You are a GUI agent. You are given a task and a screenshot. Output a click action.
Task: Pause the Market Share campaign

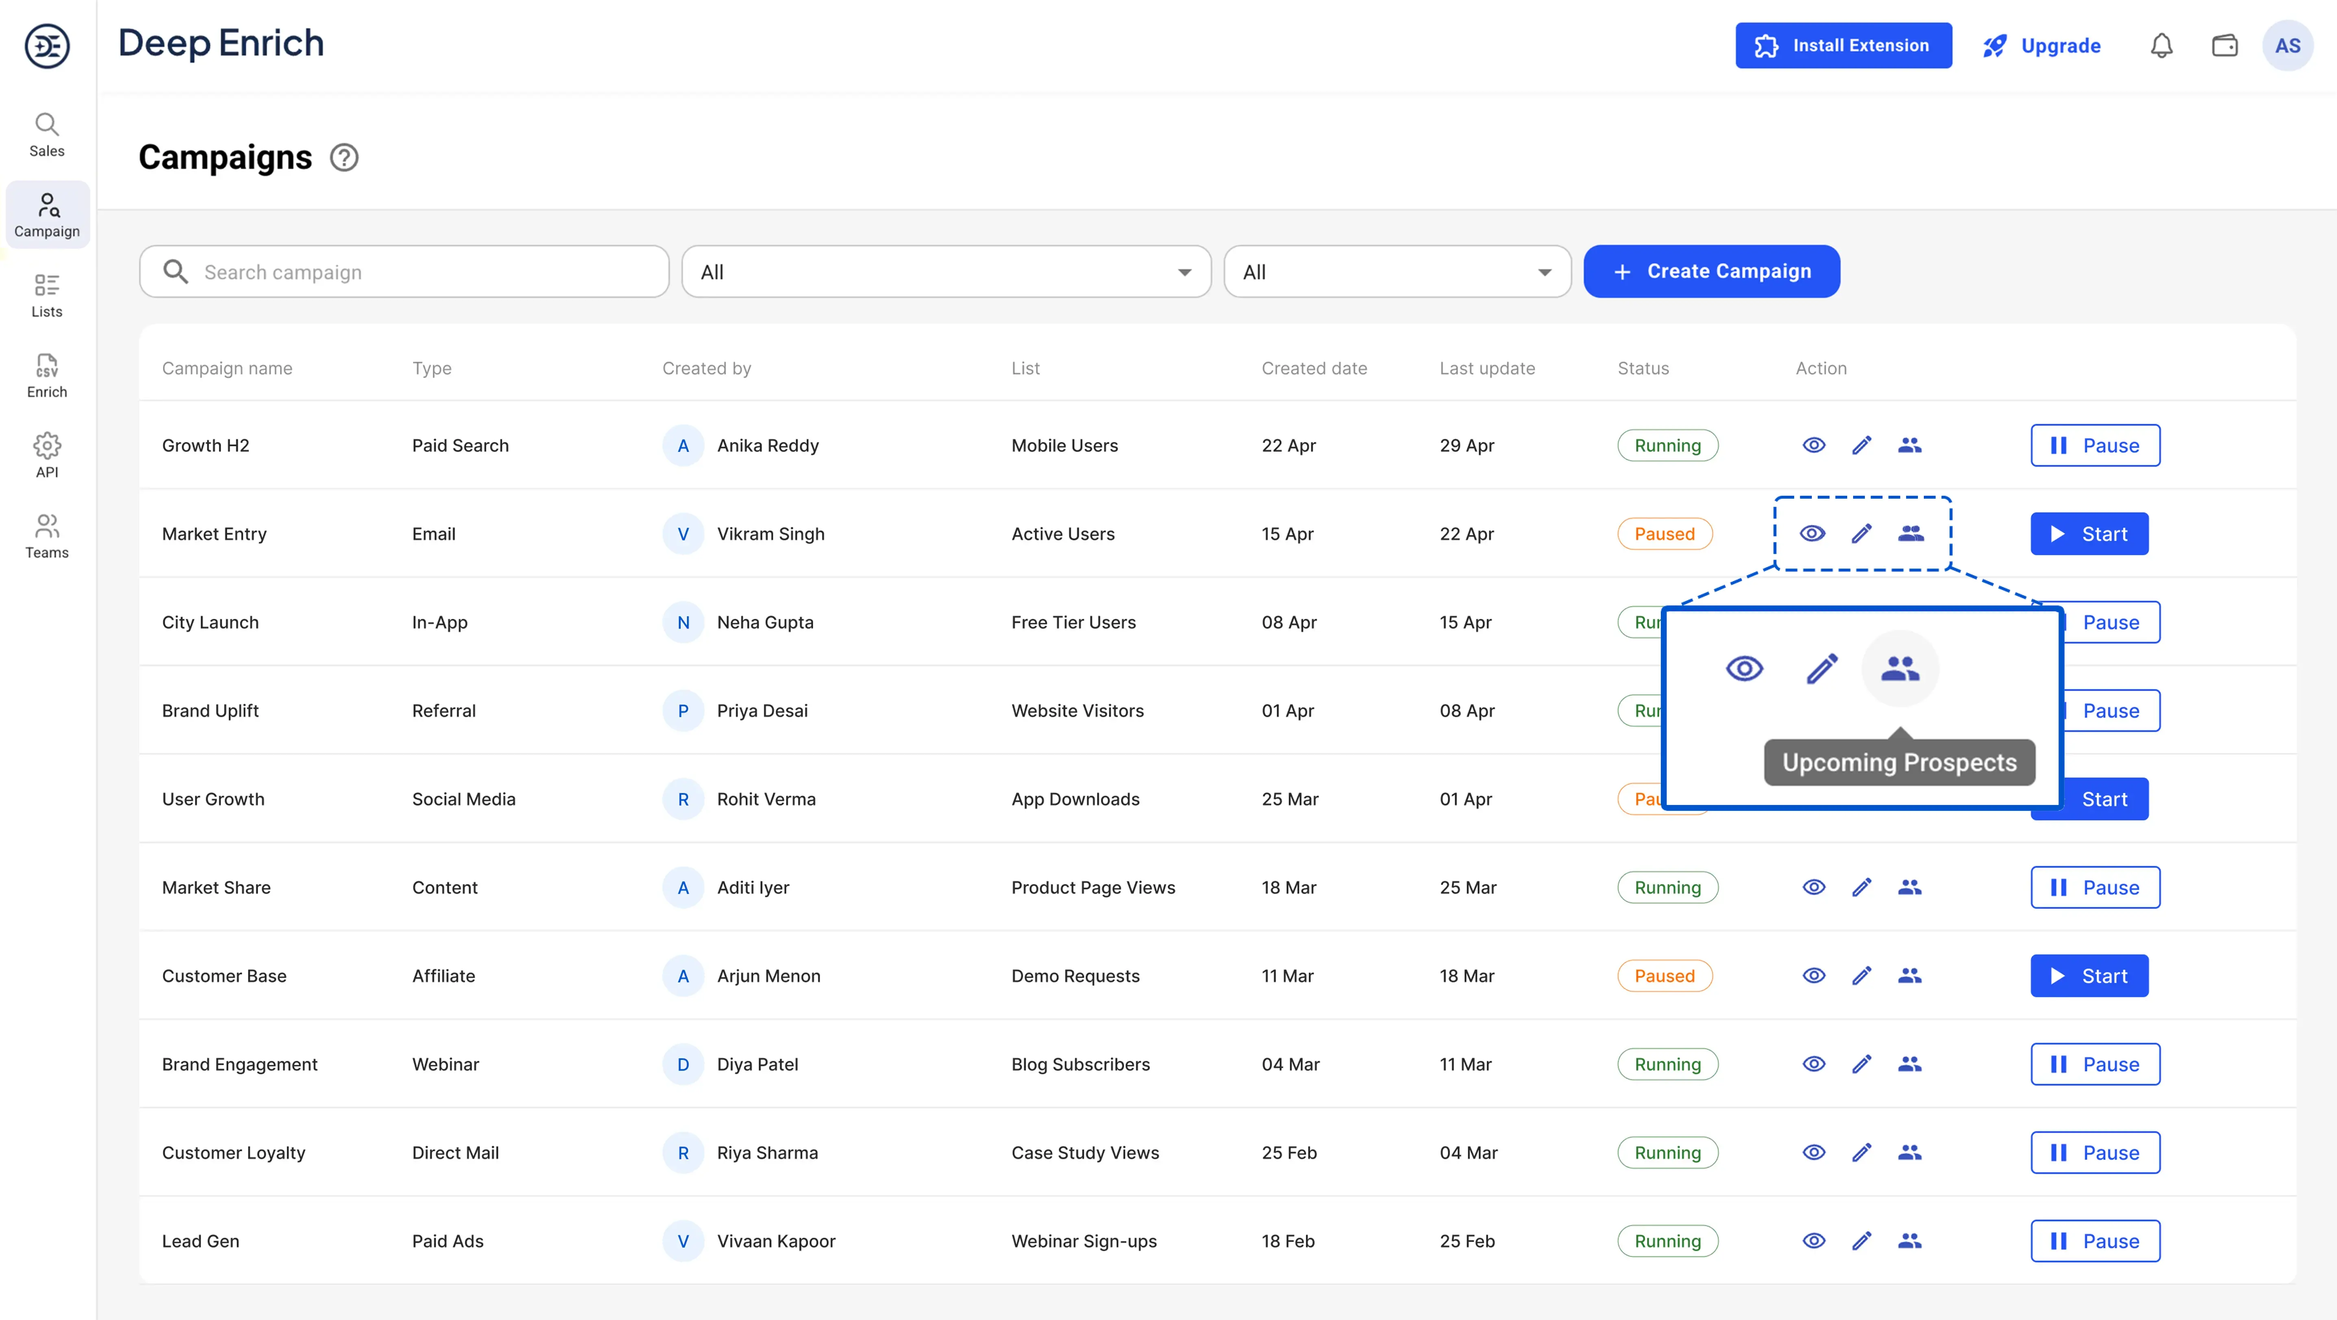pyautogui.click(x=2095, y=887)
